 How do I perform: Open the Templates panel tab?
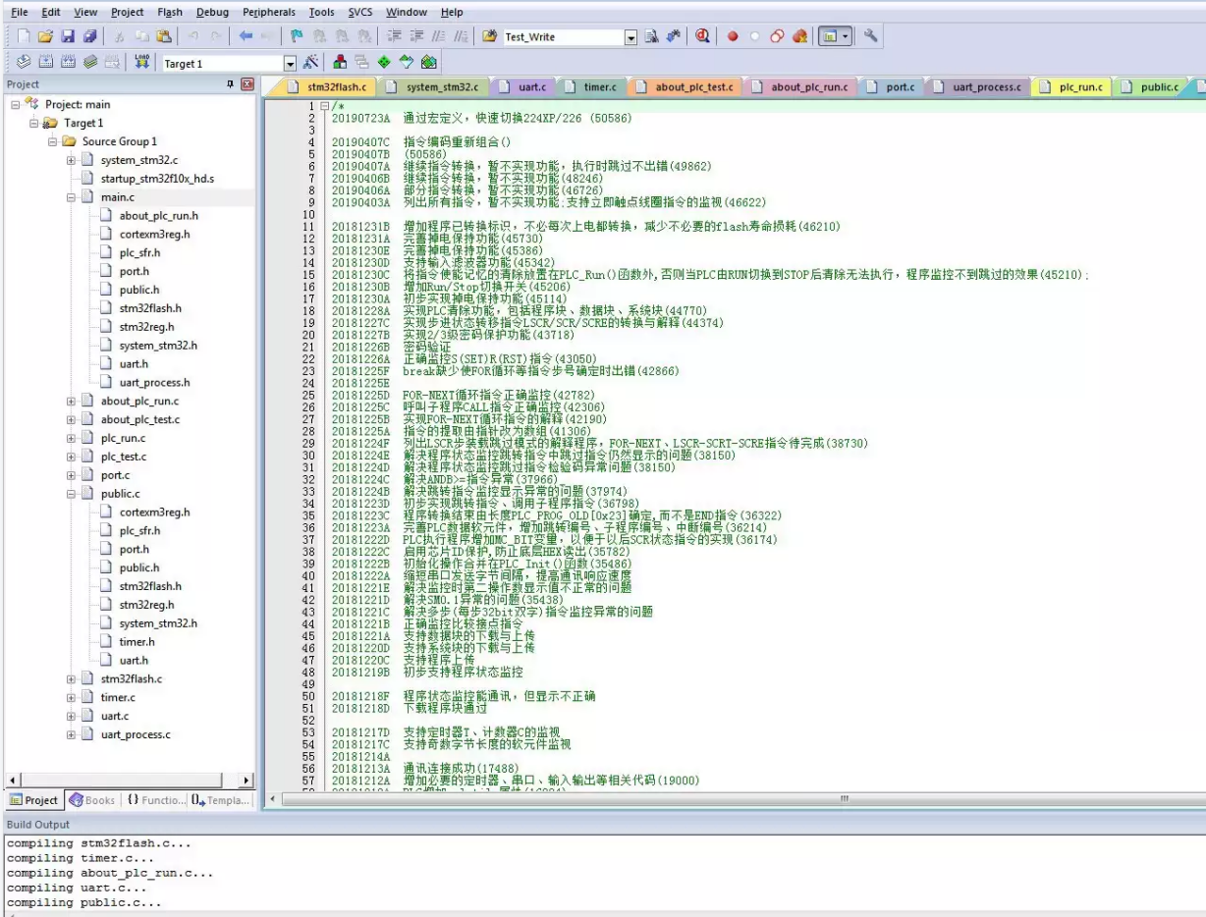(x=220, y=800)
